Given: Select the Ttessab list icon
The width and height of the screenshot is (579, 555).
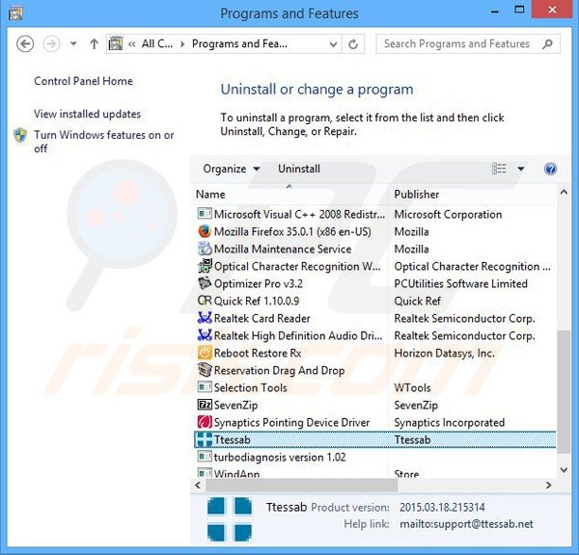Looking at the screenshot, I should (205, 439).
